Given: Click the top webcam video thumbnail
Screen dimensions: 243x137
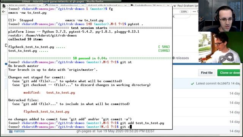Looking at the screenshot, I should [221, 16].
